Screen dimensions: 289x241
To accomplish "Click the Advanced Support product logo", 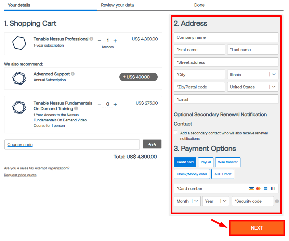I will tap(19, 79).
